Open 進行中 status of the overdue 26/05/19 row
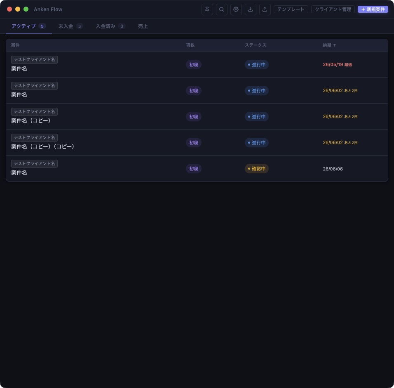This screenshot has width=394, height=388. [x=256, y=65]
